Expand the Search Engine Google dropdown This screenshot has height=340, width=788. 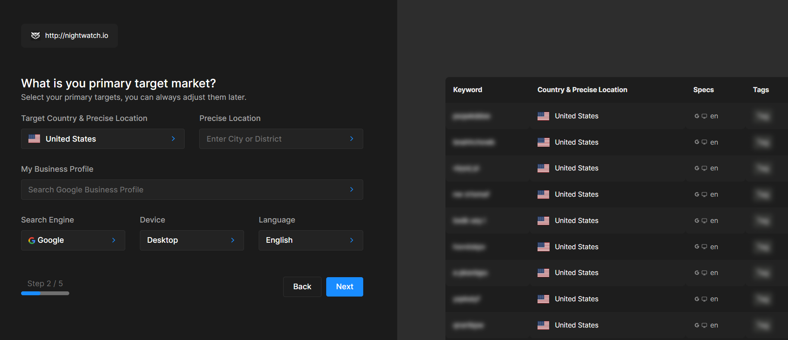click(x=73, y=240)
